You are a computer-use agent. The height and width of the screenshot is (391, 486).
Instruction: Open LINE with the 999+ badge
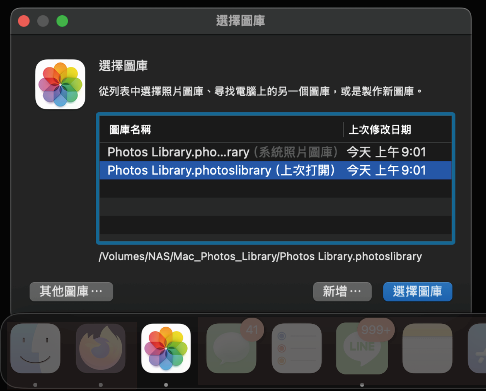362,349
